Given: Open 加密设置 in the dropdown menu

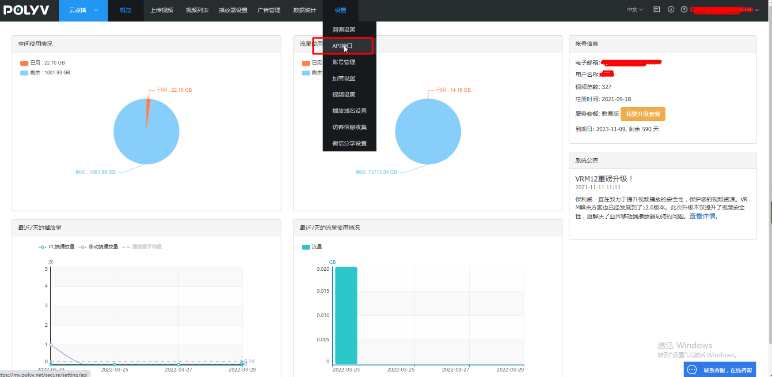Looking at the screenshot, I should (344, 78).
